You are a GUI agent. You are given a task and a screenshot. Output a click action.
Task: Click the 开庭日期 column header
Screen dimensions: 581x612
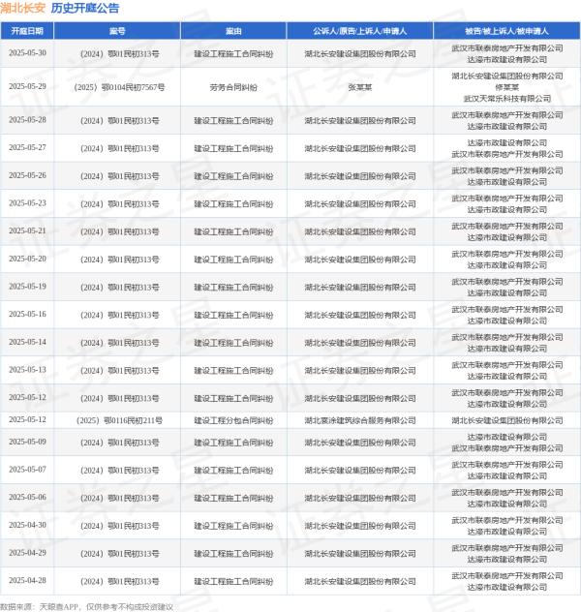coord(27,31)
